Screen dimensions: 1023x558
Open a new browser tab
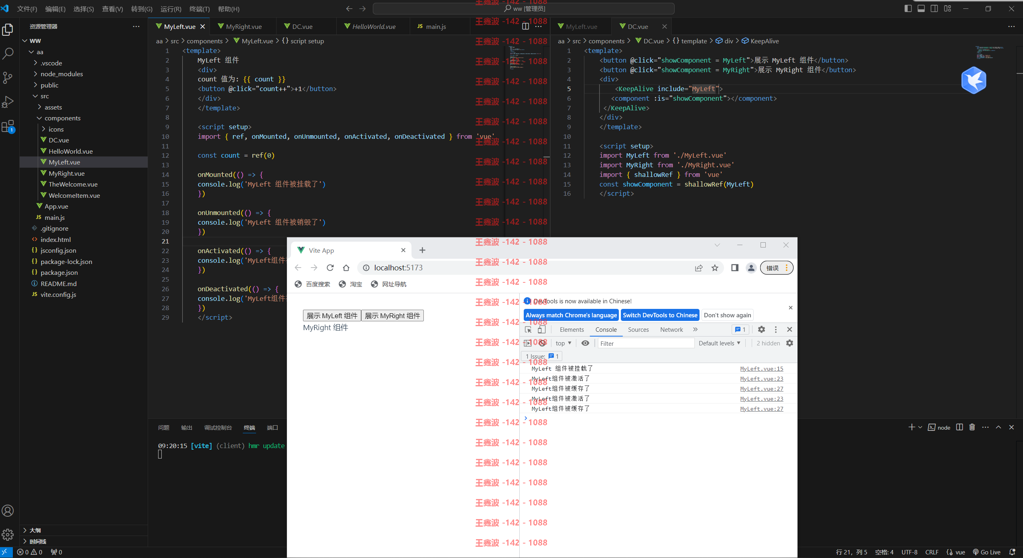[422, 250]
